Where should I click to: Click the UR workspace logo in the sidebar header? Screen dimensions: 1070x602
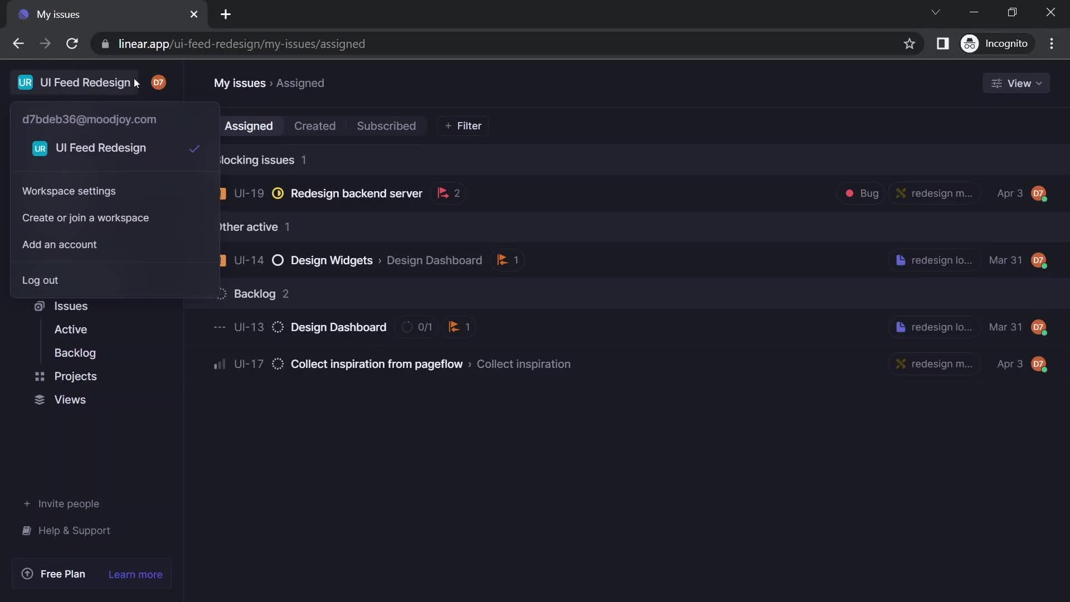coord(25,82)
